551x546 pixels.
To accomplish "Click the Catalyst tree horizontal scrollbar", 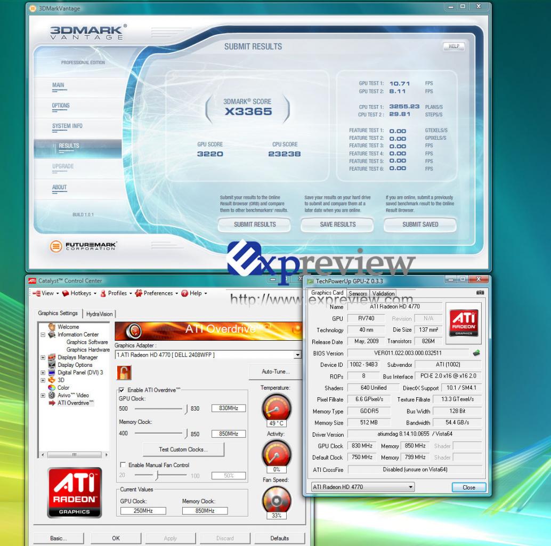I will tap(74, 455).
